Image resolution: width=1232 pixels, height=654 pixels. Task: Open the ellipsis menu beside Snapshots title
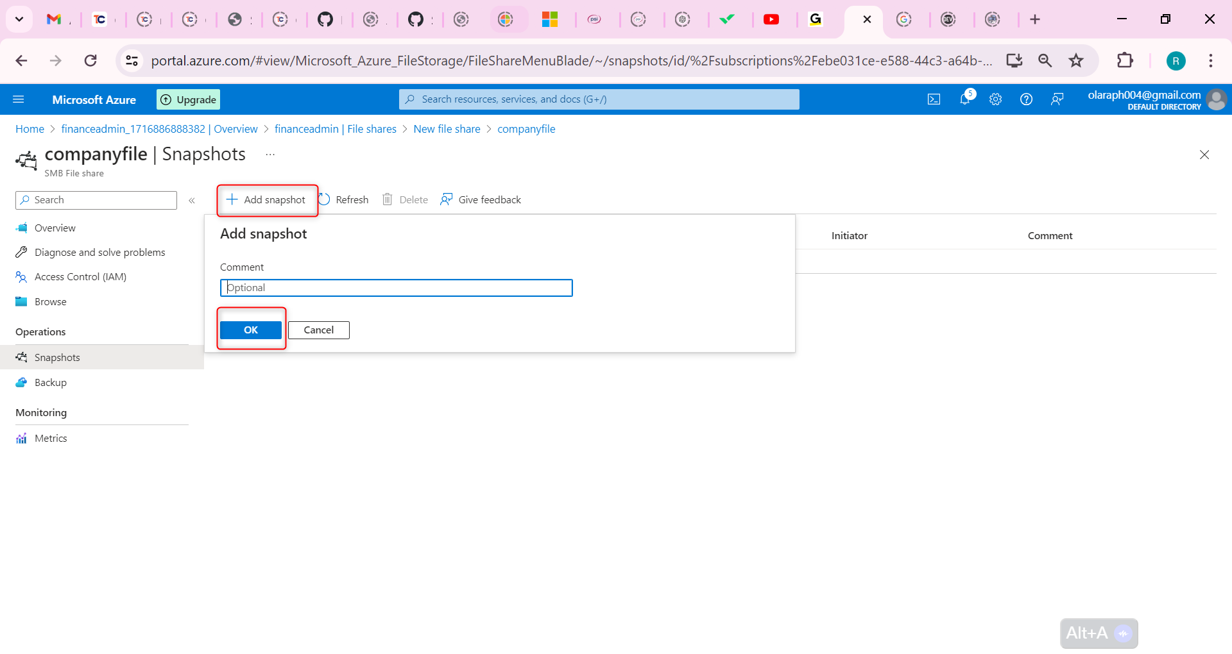[x=269, y=154]
